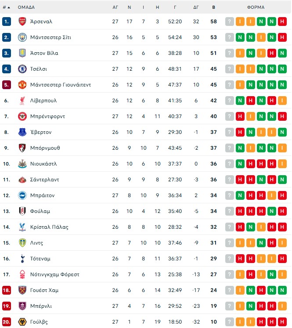Open the Νότινγκχαμ Φόρεστ team link

pyautogui.click(x=55, y=274)
